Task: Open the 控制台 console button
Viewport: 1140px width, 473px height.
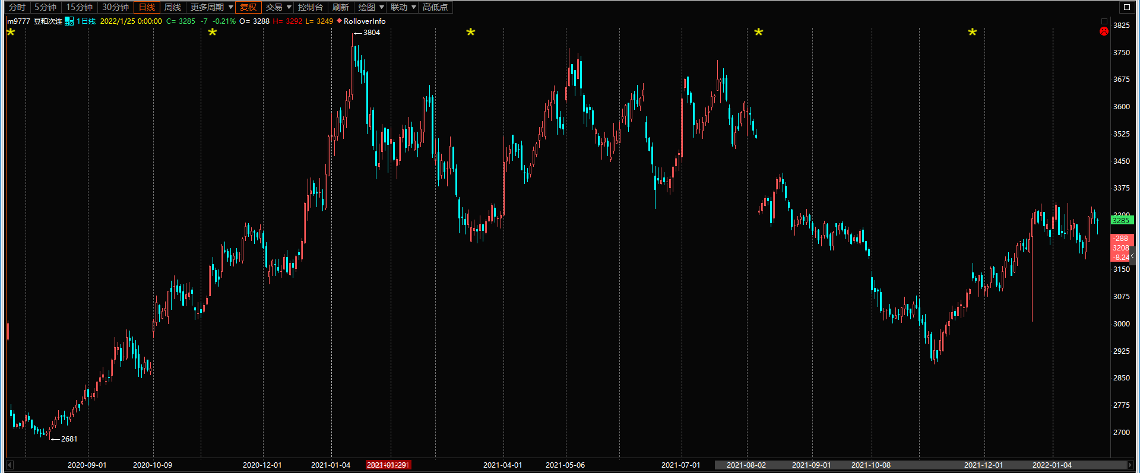Action: click(311, 7)
